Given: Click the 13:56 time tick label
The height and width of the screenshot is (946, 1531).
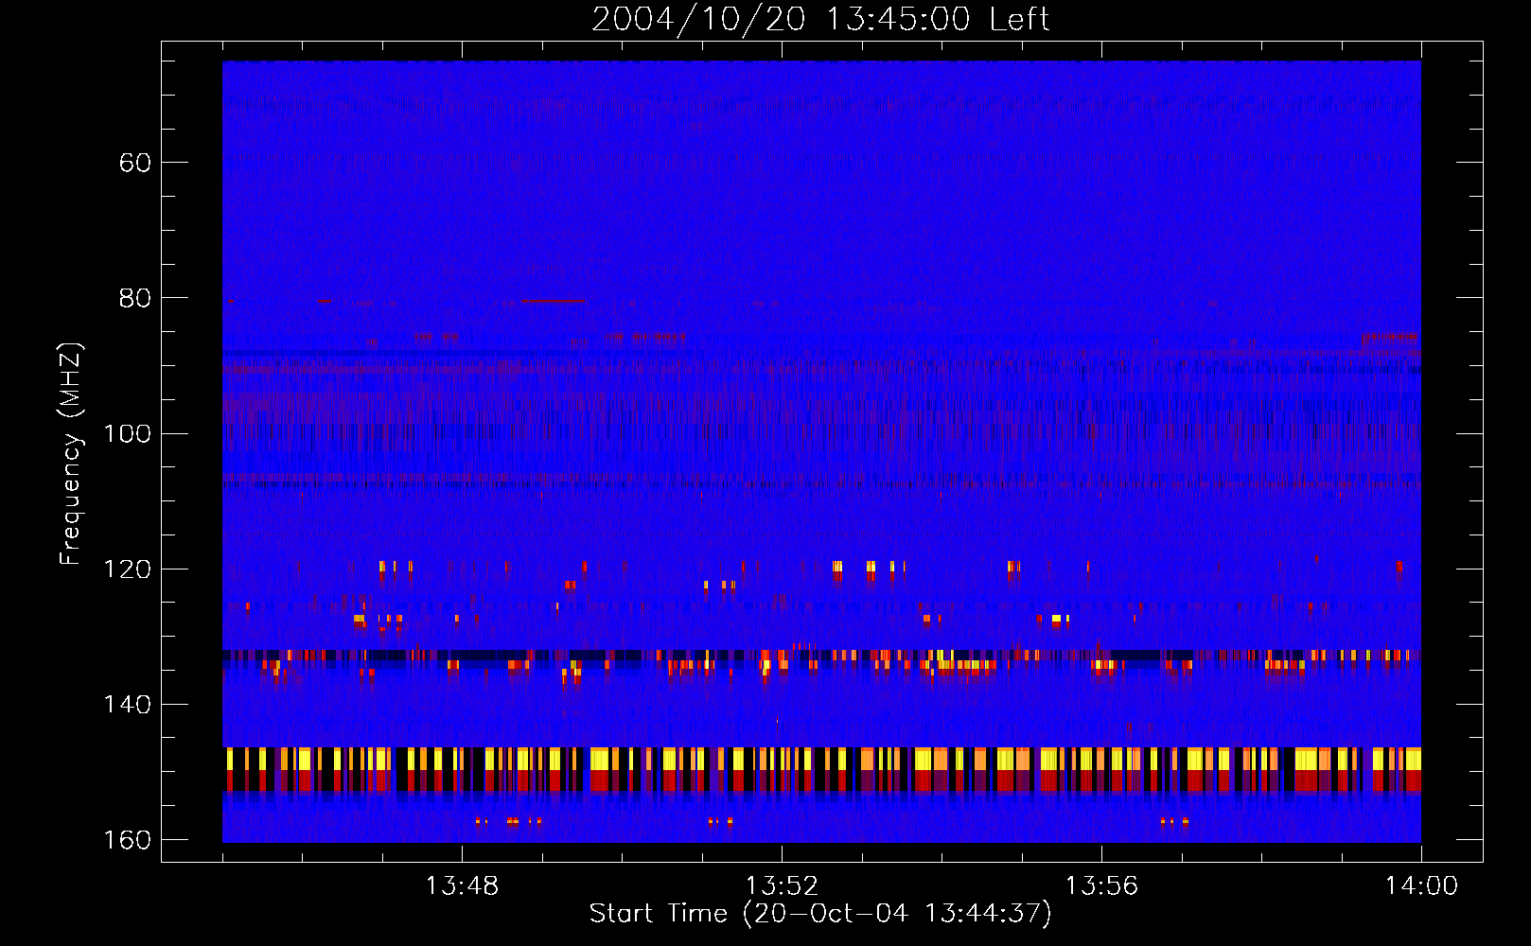Looking at the screenshot, I should pyautogui.click(x=1101, y=886).
